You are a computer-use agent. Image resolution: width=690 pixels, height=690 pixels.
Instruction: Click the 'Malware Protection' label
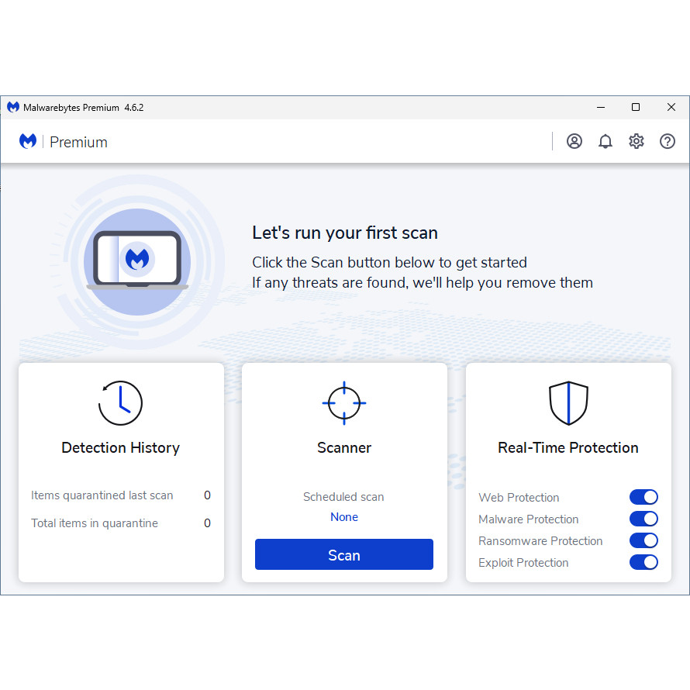click(529, 519)
